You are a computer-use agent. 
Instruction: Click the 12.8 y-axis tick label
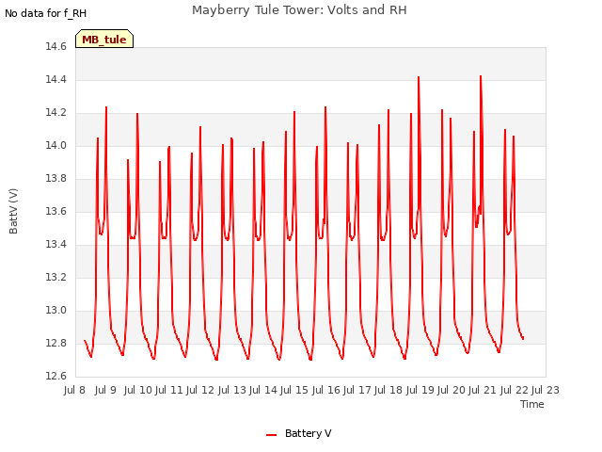[x=55, y=343]
